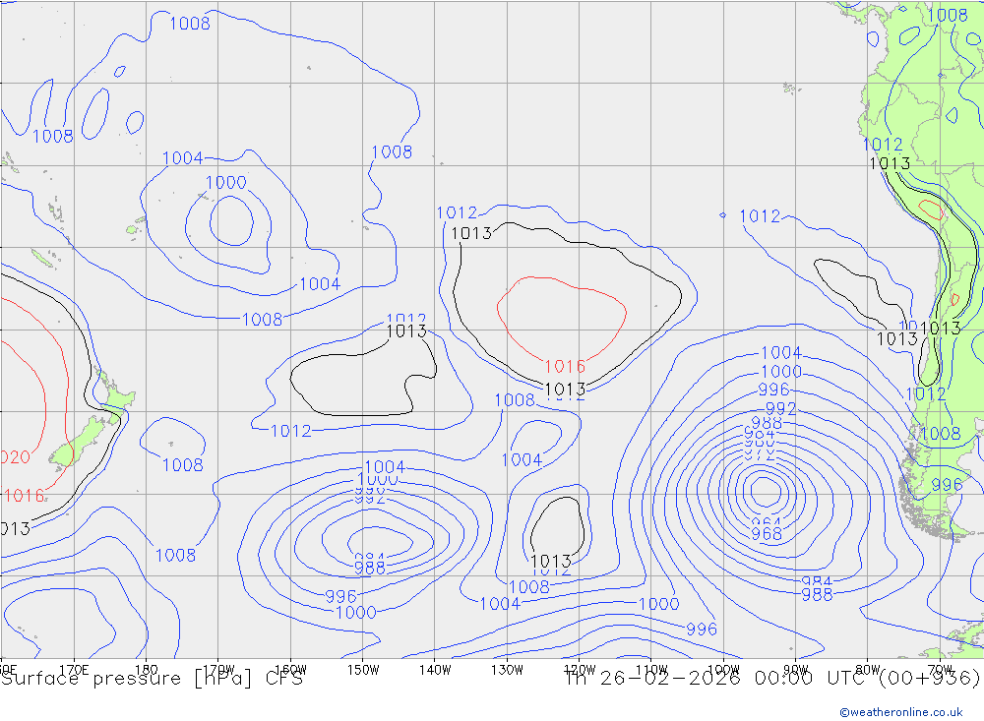
Task: Open the weatheronline.co.uk copyright link
Action: (900, 712)
